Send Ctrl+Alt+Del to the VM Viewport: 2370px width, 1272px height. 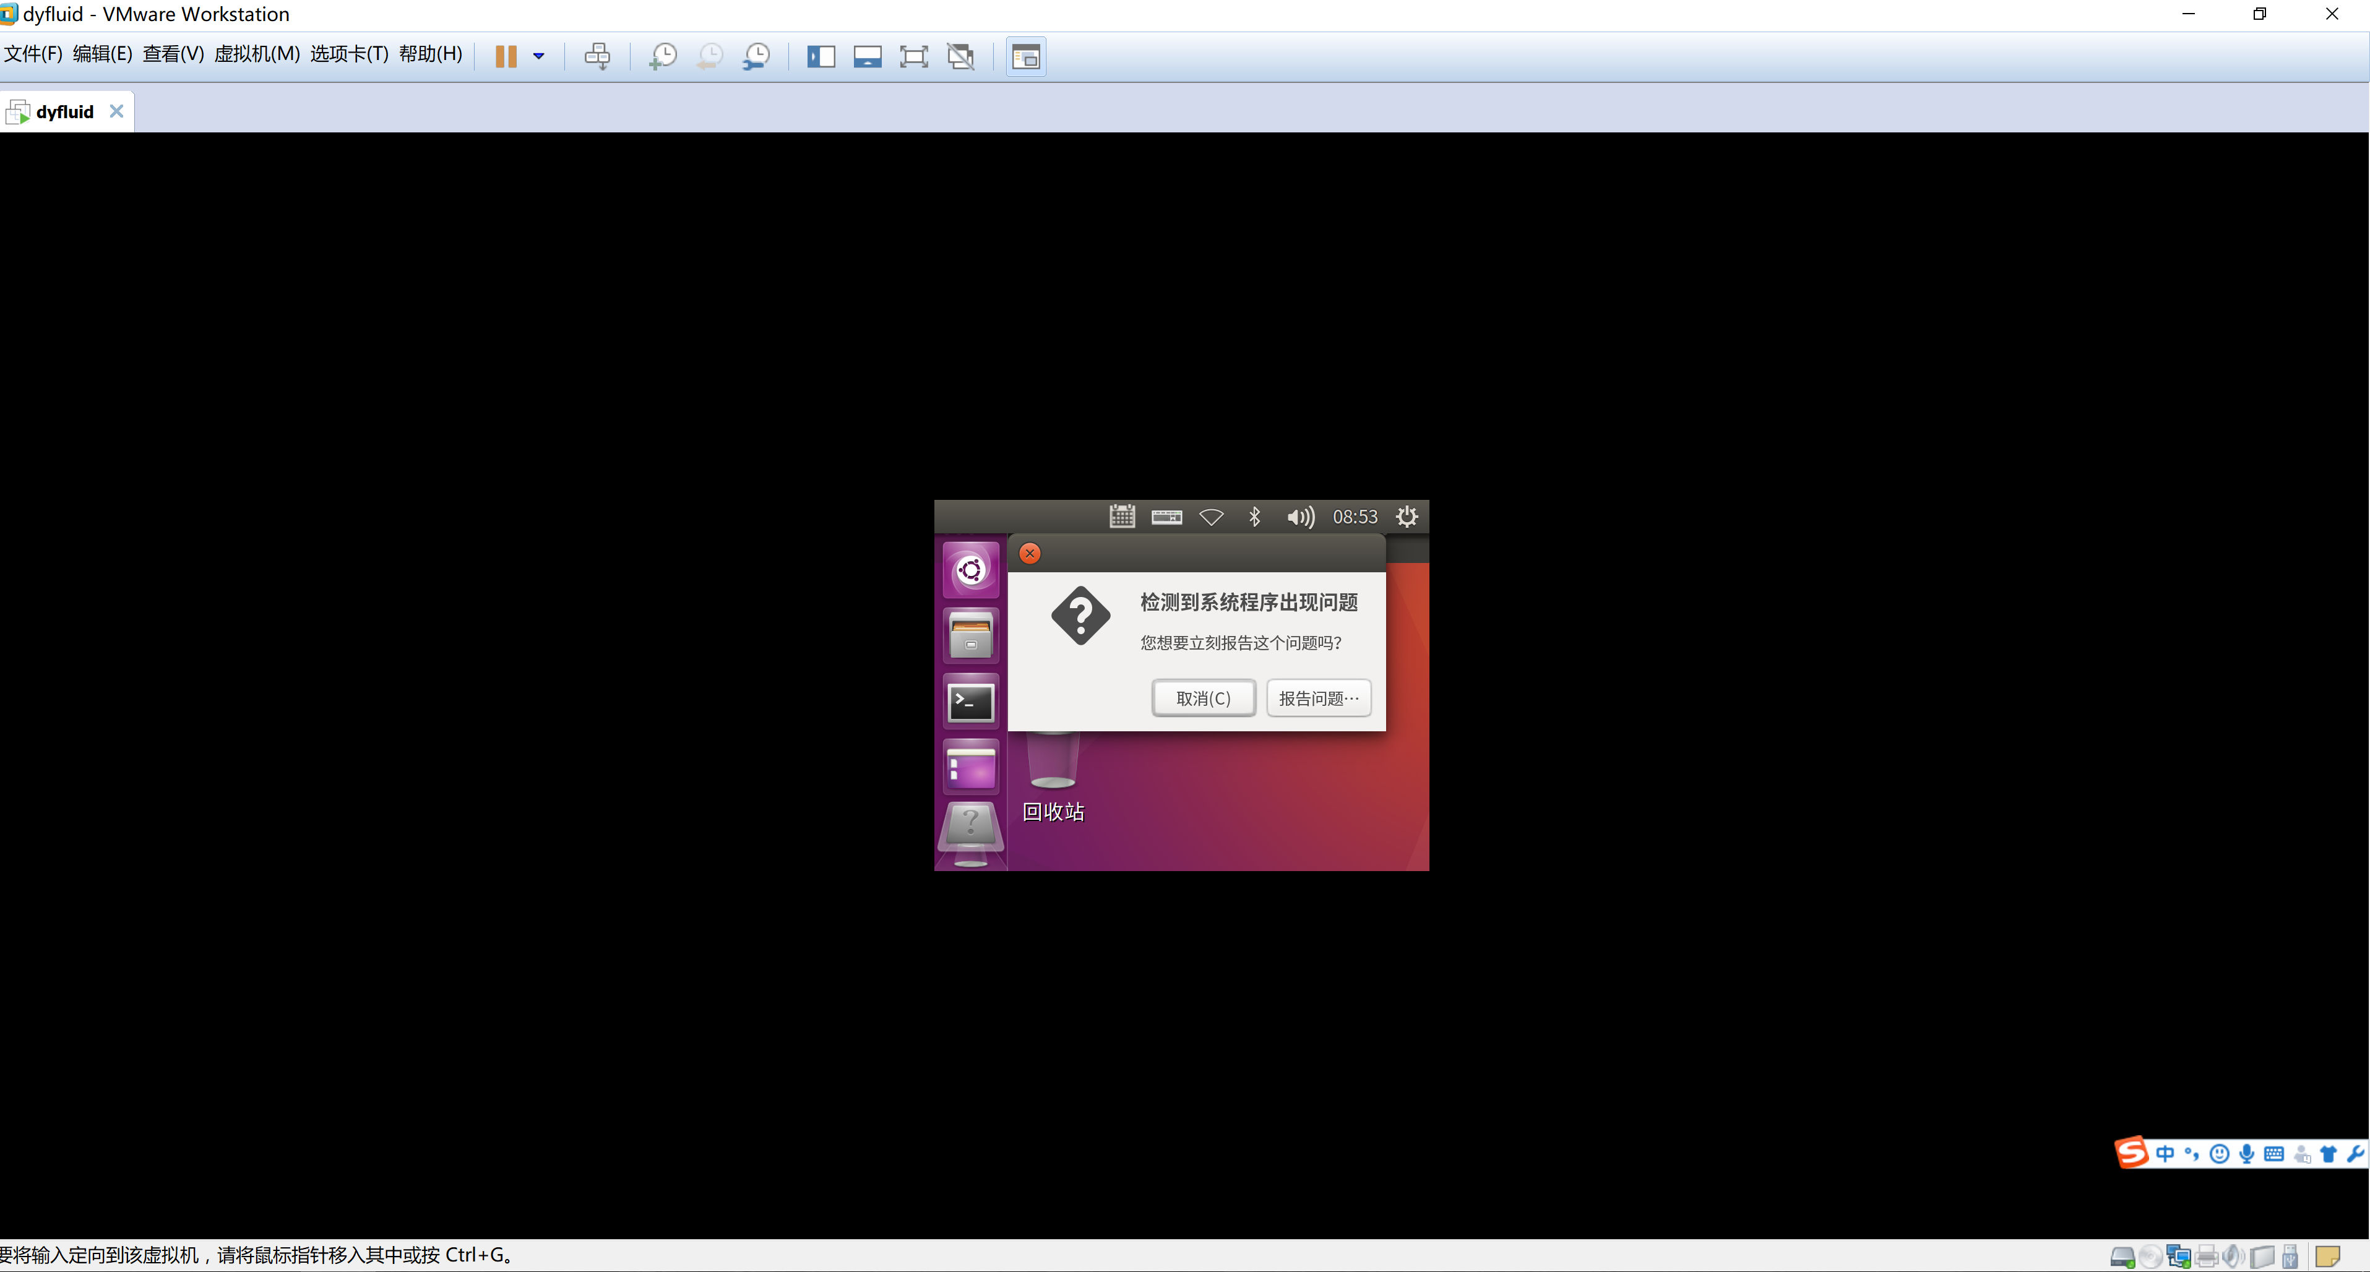(597, 56)
